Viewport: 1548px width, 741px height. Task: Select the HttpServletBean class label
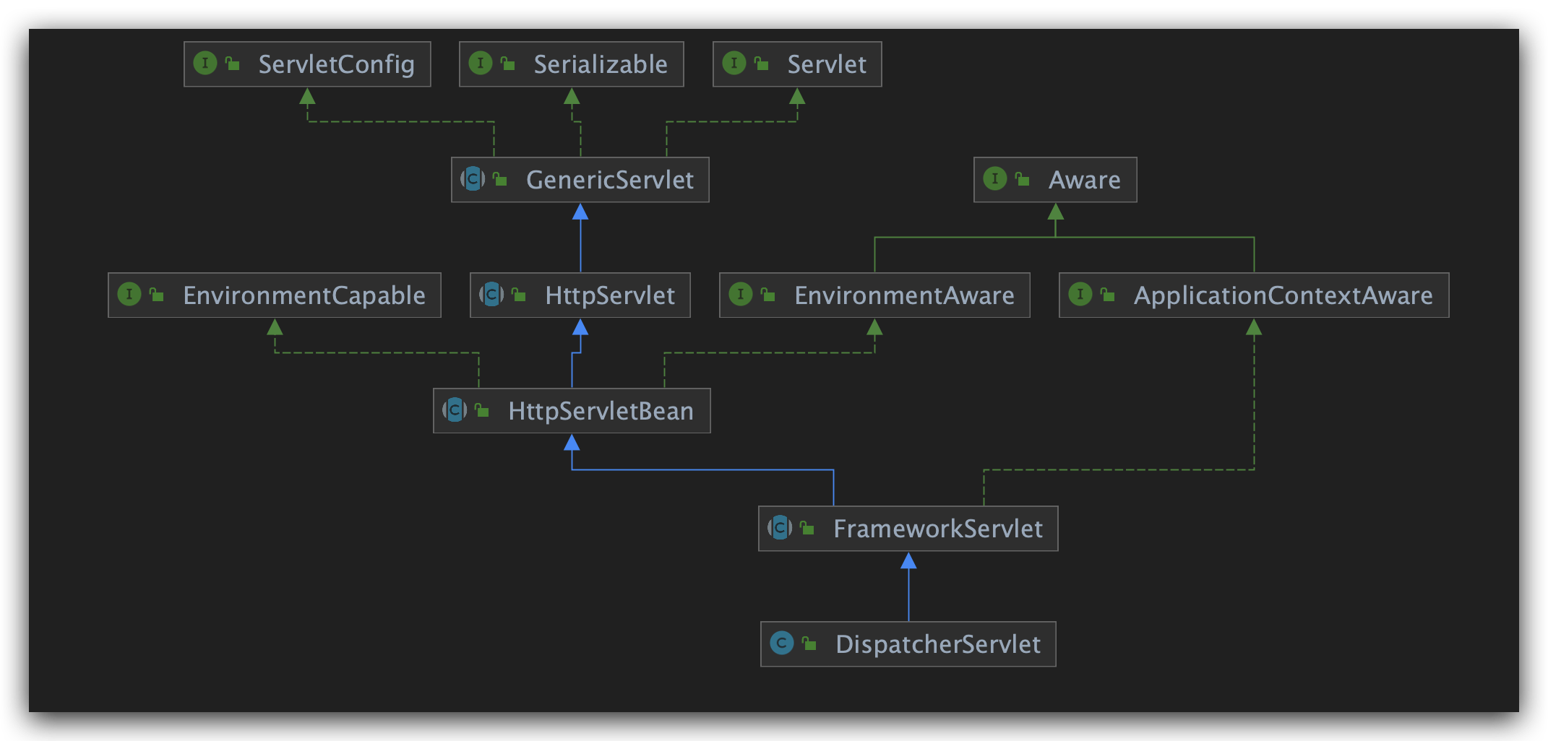(x=601, y=411)
